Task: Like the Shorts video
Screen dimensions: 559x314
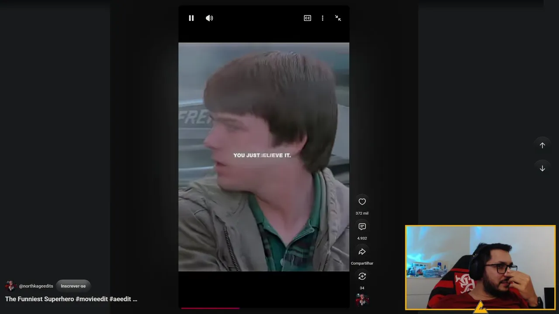Action: click(362, 201)
